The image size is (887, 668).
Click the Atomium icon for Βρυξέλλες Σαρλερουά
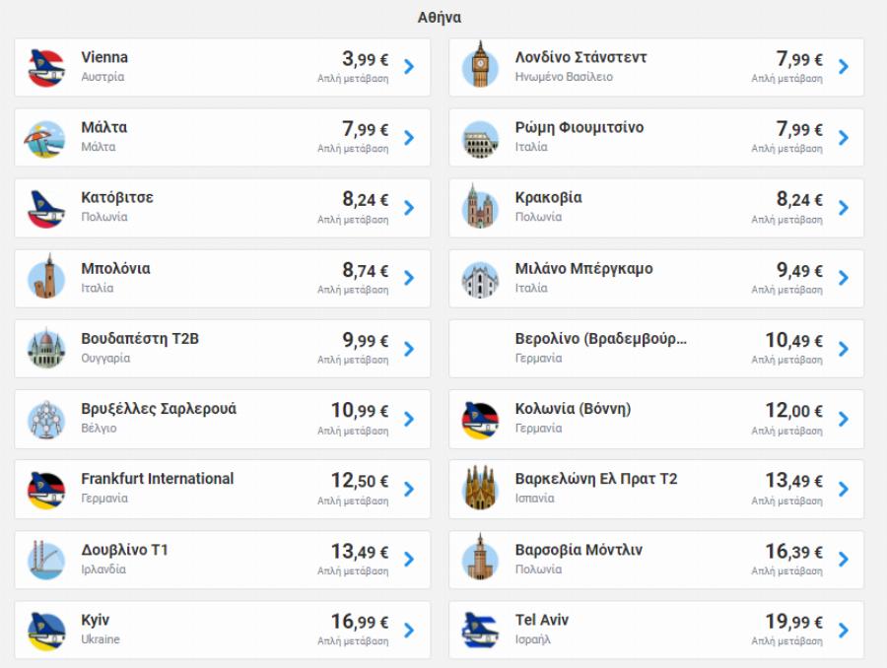(x=46, y=420)
